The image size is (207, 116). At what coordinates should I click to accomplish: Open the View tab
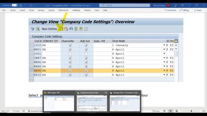[97, 10]
